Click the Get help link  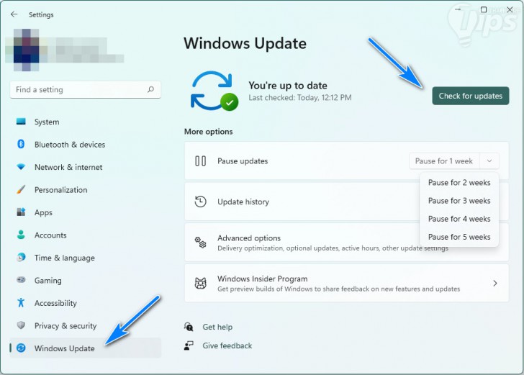217,327
